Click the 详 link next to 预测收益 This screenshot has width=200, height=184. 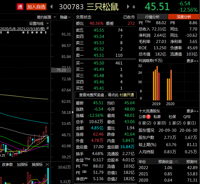(176, 162)
